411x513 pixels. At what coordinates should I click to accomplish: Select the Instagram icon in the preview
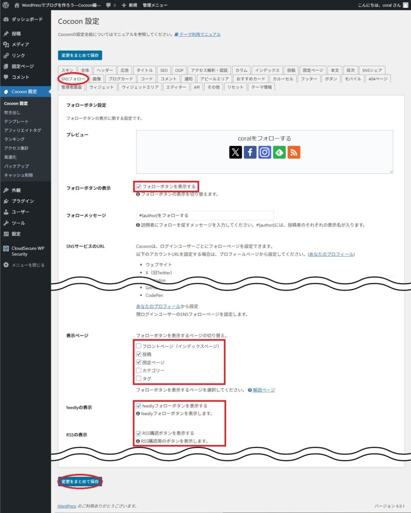(x=264, y=152)
